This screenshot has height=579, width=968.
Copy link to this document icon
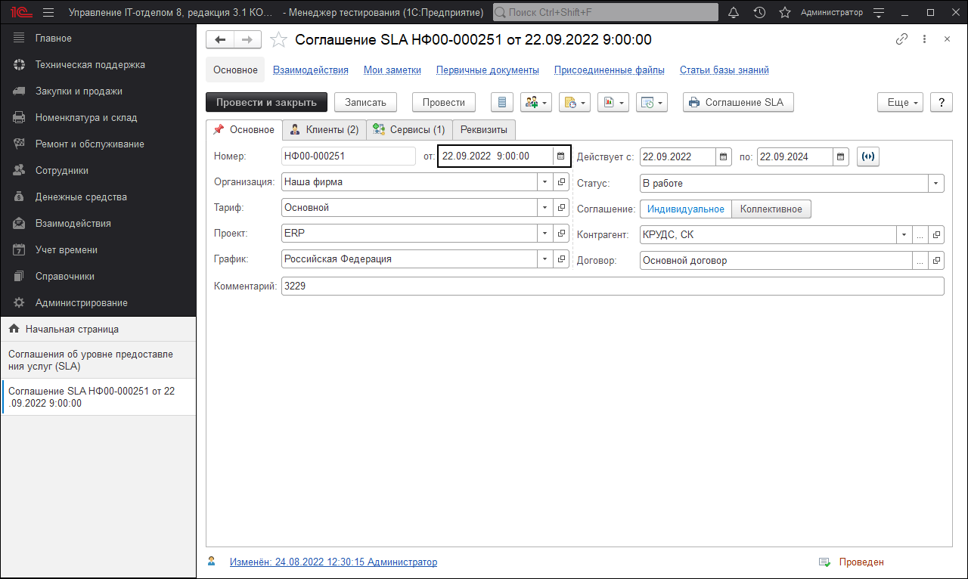901,39
